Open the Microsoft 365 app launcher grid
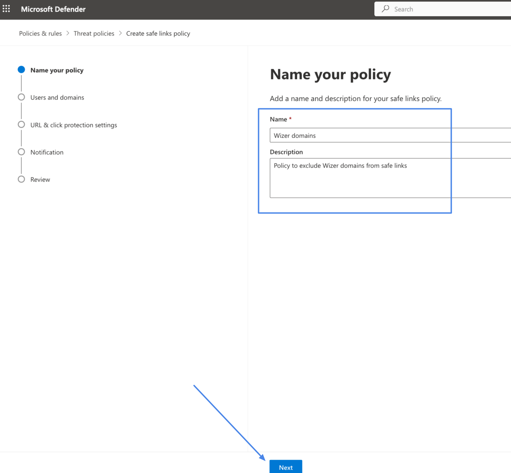Screen dimensions: 511x473 [6, 9]
